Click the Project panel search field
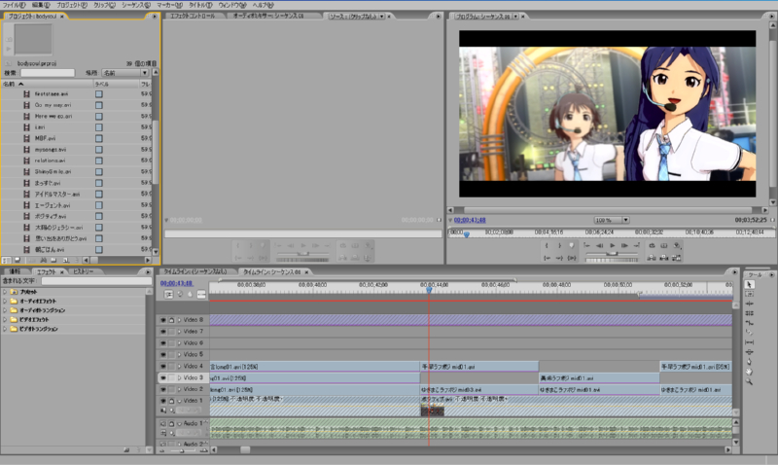Viewport: 778px width, 465px height. tap(48, 73)
